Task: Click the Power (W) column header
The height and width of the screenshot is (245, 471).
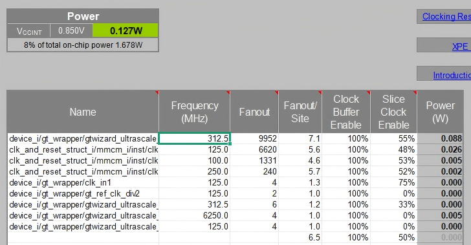Action: (x=441, y=112)
